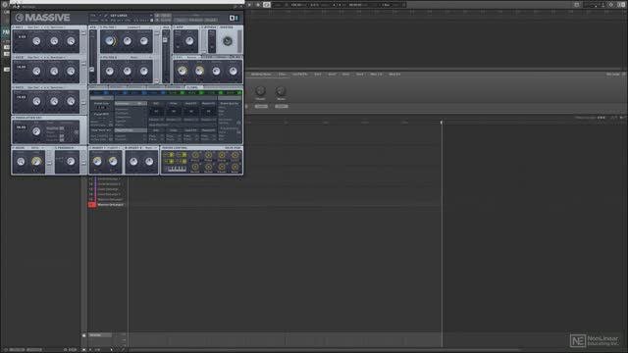Open the Insert 1 effect type dropdown
Screen dimensions: 628x353
(x=114, y=148)
